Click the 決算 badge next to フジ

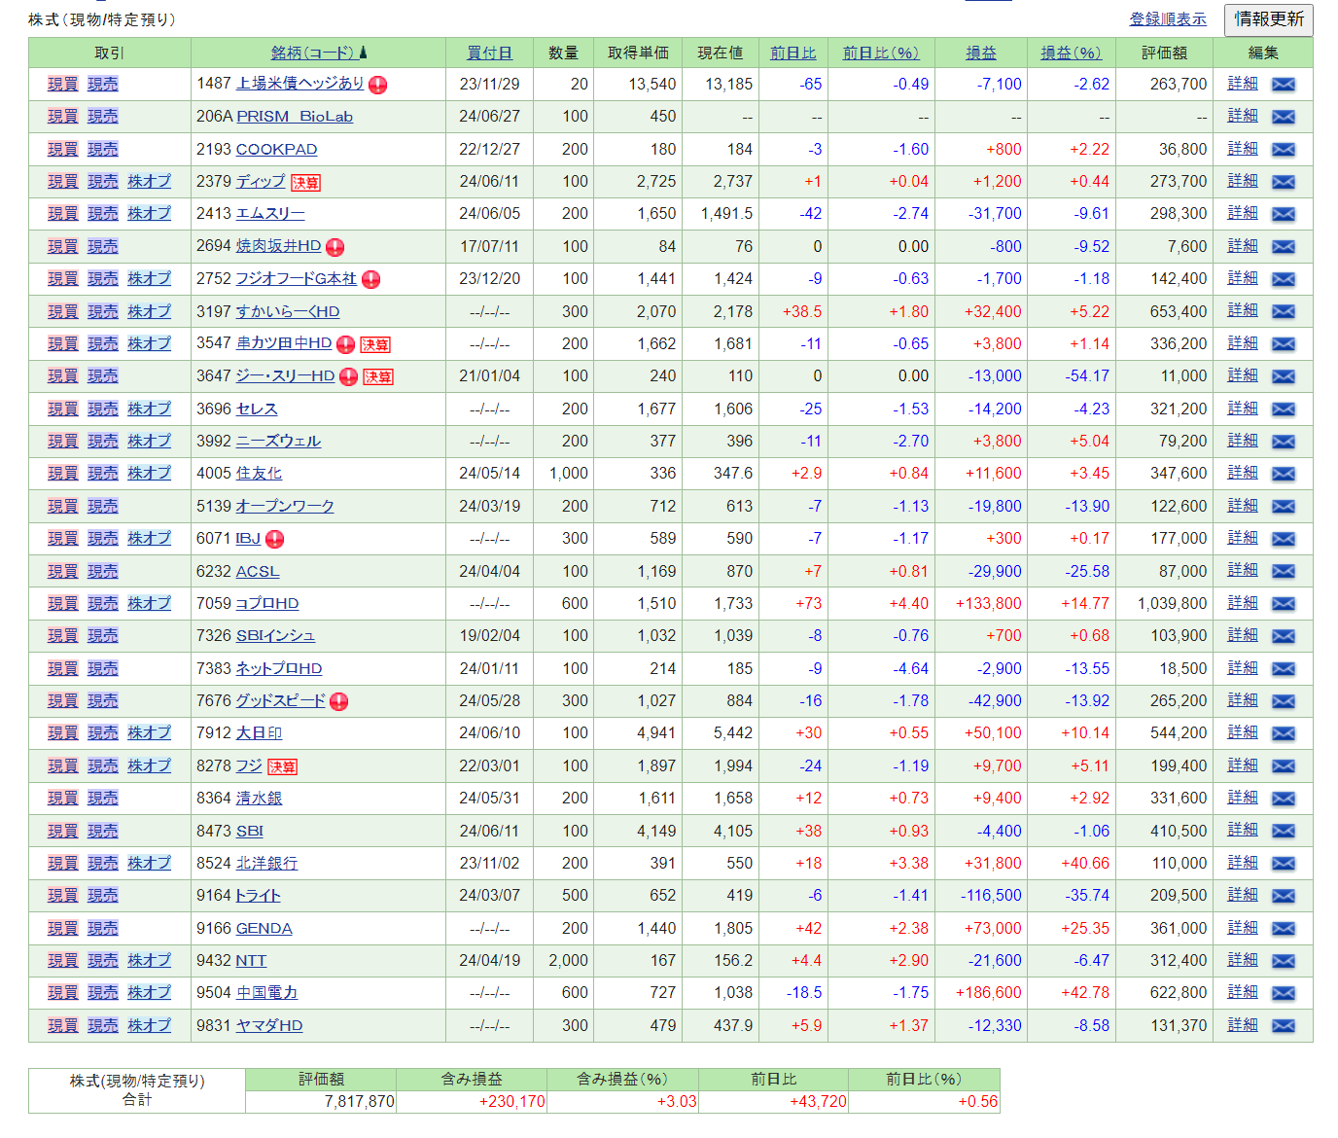click(282, 766)
